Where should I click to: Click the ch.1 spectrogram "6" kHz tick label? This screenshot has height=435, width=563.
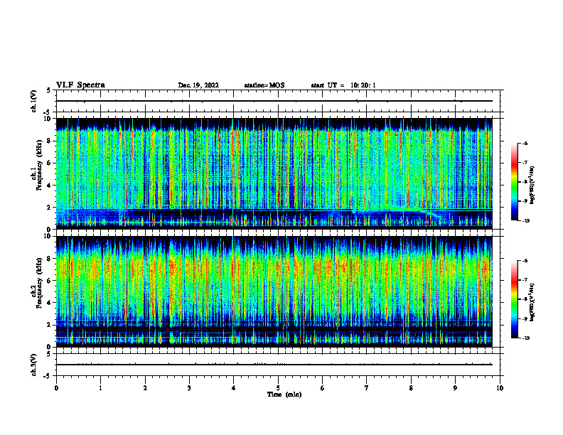point(49,163)
